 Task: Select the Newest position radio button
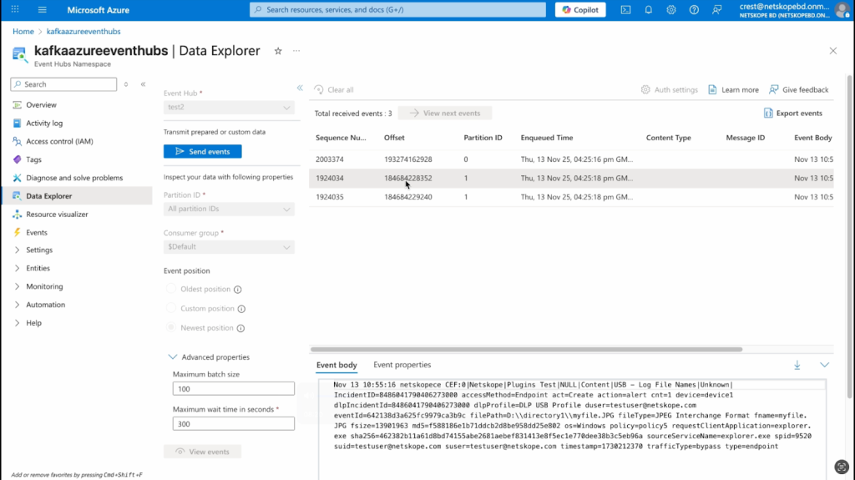pyautogui.click(x=171, y=327)
